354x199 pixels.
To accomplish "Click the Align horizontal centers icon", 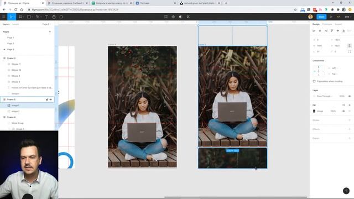I will coord(320,31).
